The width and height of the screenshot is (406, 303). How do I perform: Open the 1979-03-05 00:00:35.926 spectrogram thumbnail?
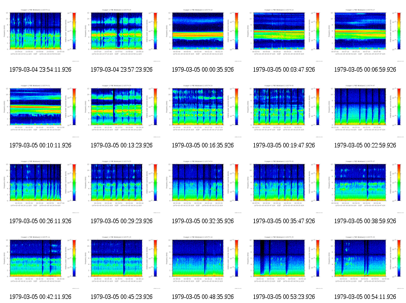coord(202,34)
